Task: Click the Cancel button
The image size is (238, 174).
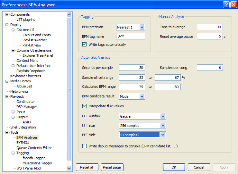Action: click(x=199, y=167)
